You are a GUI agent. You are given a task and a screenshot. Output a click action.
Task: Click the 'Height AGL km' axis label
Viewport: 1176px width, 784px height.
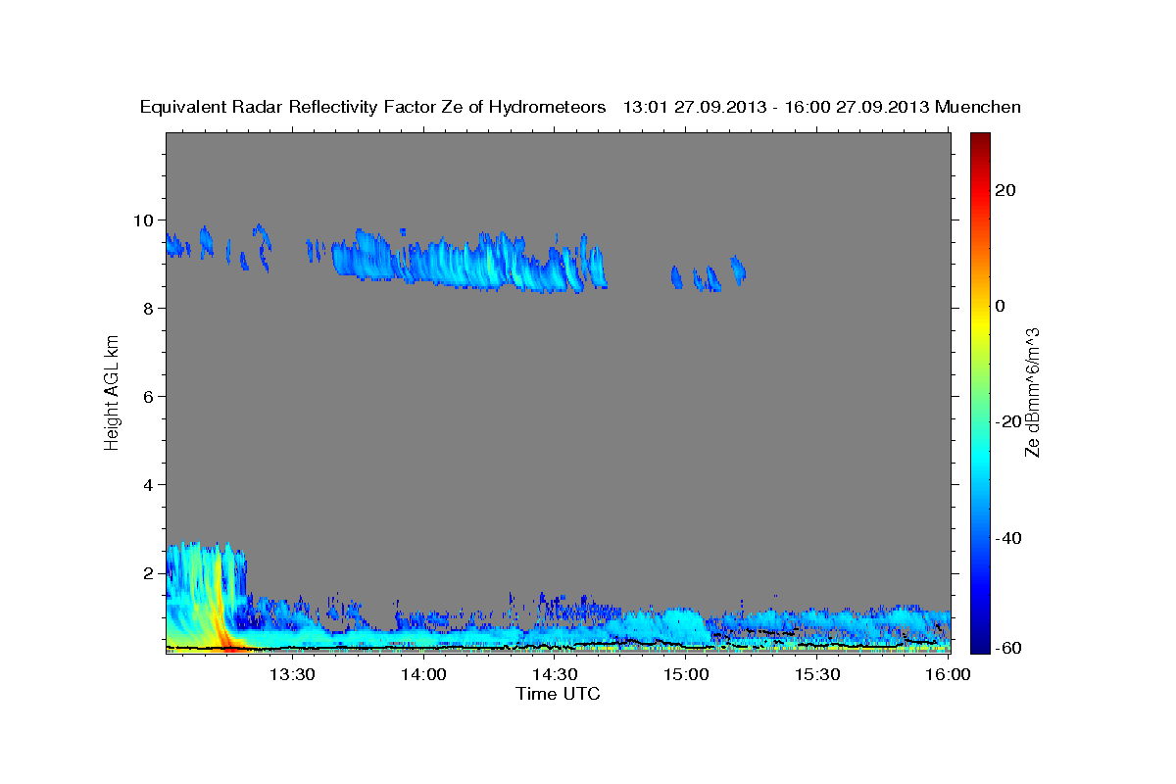[113, 392]
